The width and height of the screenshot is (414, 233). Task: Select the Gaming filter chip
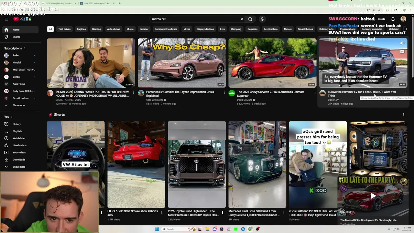coord(96,29)
